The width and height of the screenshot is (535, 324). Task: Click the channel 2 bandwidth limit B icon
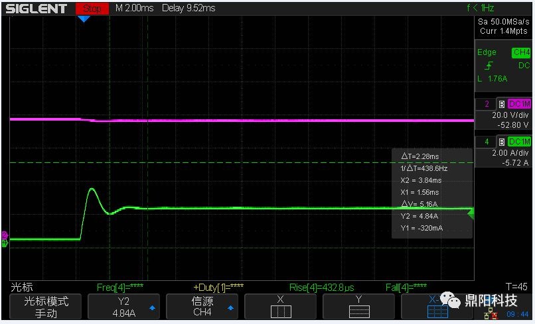click(501, 104)
